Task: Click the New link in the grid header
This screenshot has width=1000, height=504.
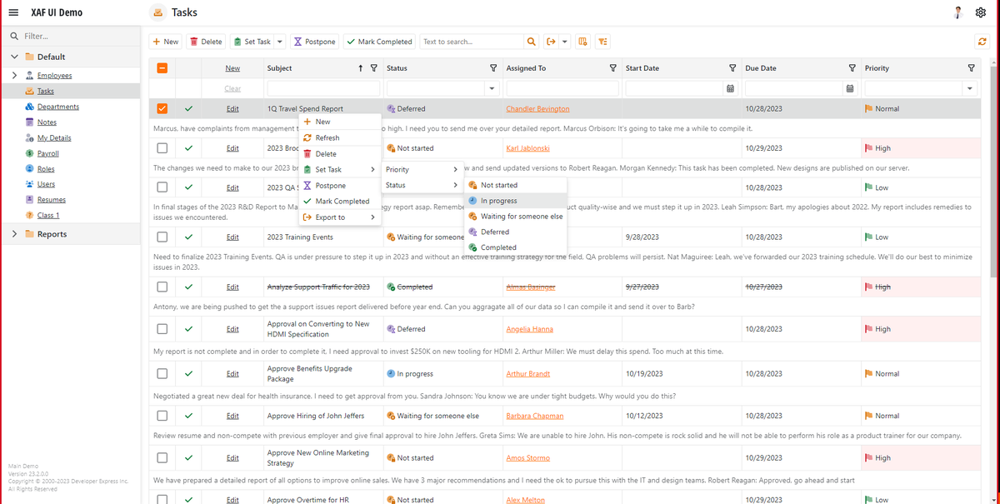Action: 232,68
